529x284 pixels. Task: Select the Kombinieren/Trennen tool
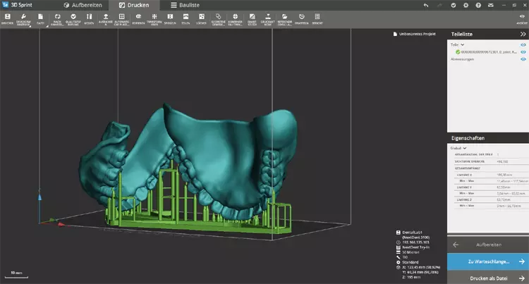pos(235,16)
